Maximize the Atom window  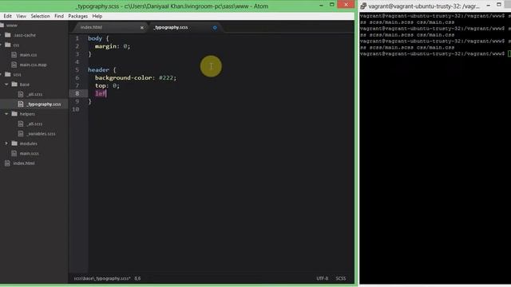332,5
